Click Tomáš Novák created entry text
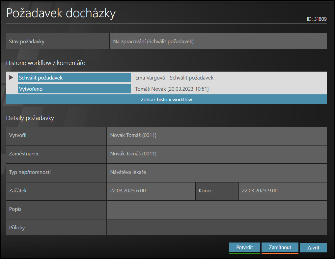 pyautogui.click(x=172, y=89)
